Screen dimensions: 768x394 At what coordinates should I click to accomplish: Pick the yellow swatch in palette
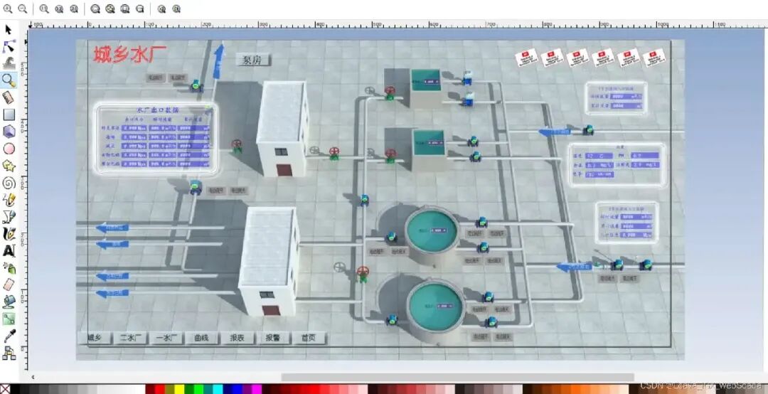click(179, 389)
